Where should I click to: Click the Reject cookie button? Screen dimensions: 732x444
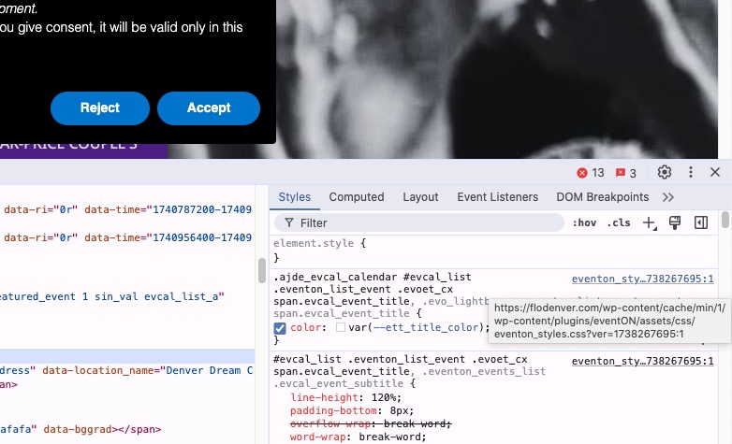tap(100, 108)
